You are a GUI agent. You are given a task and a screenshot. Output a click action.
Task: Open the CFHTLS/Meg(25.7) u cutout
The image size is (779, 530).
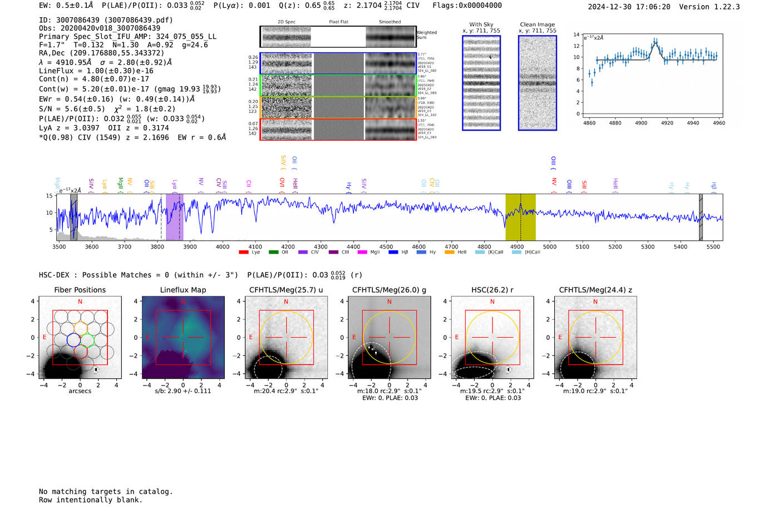coord(287,338)
